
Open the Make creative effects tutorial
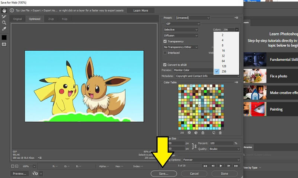click(x=271, y=93)
